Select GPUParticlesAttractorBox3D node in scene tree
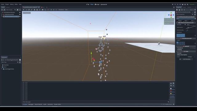The width and height of the screenshot is (197, 111). (12, 16)
